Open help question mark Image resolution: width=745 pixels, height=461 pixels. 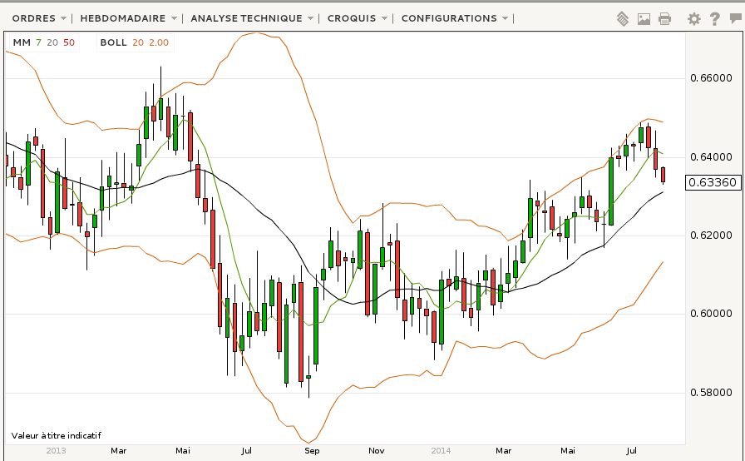[x=714, y=19]
